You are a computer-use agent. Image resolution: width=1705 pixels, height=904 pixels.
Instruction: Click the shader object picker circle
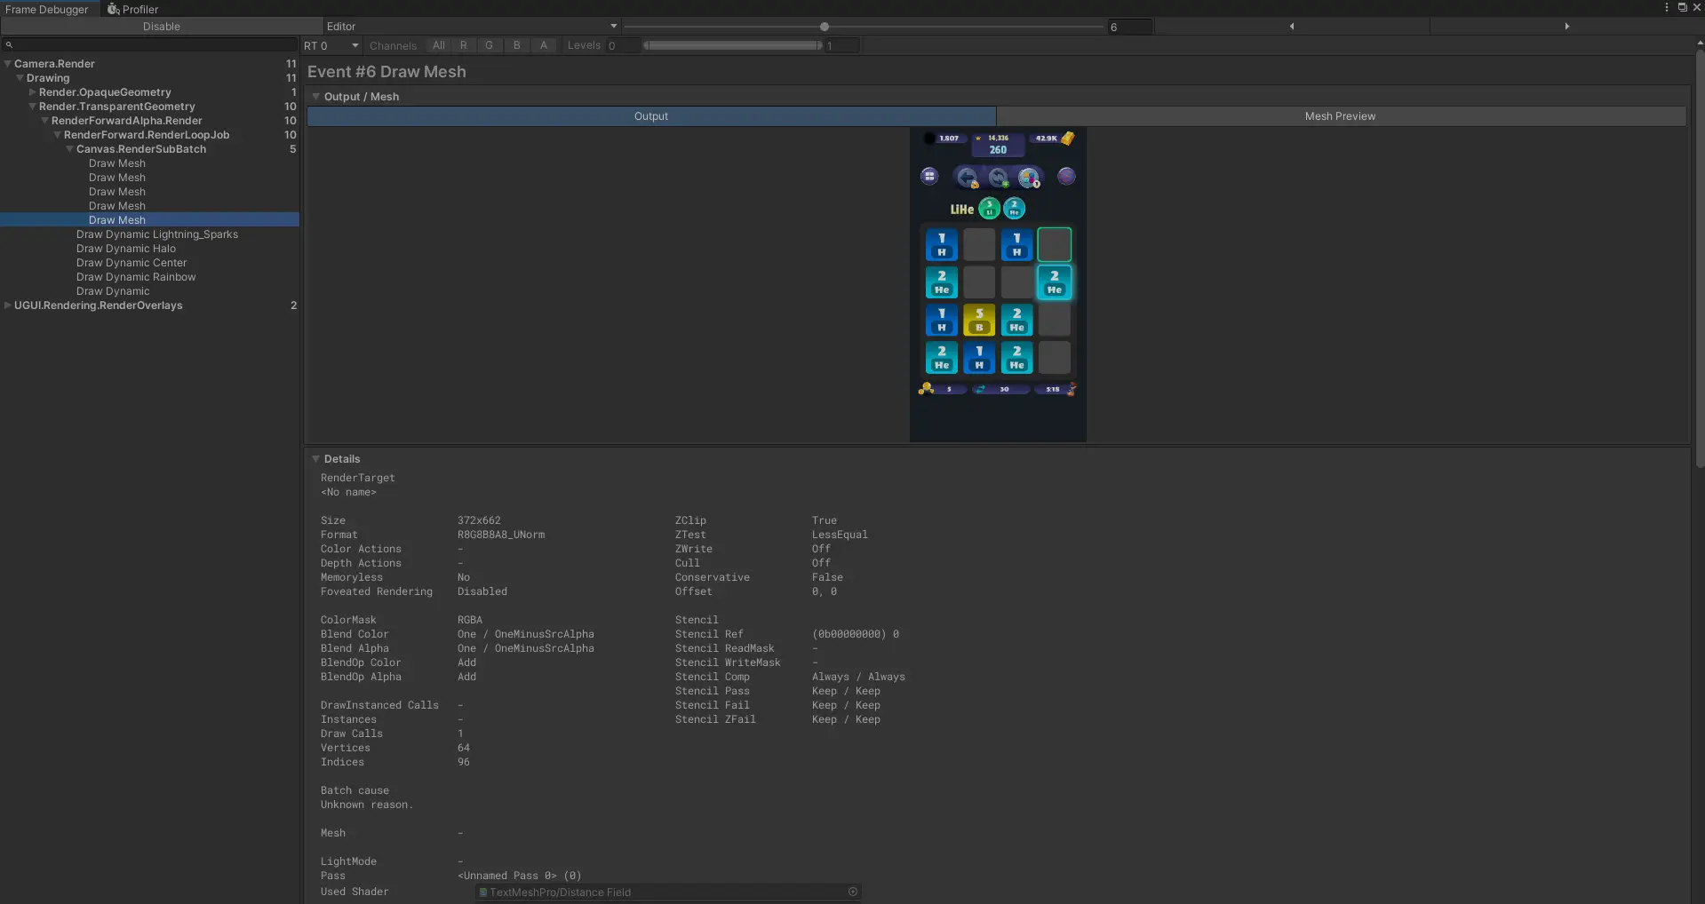(x=853, y=892)
